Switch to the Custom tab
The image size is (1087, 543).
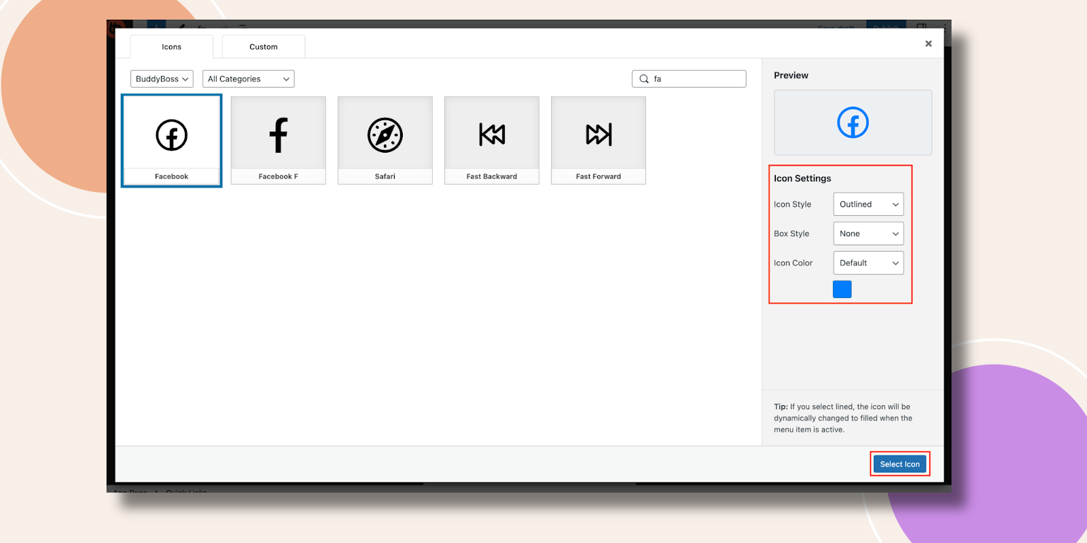point(264,47)
